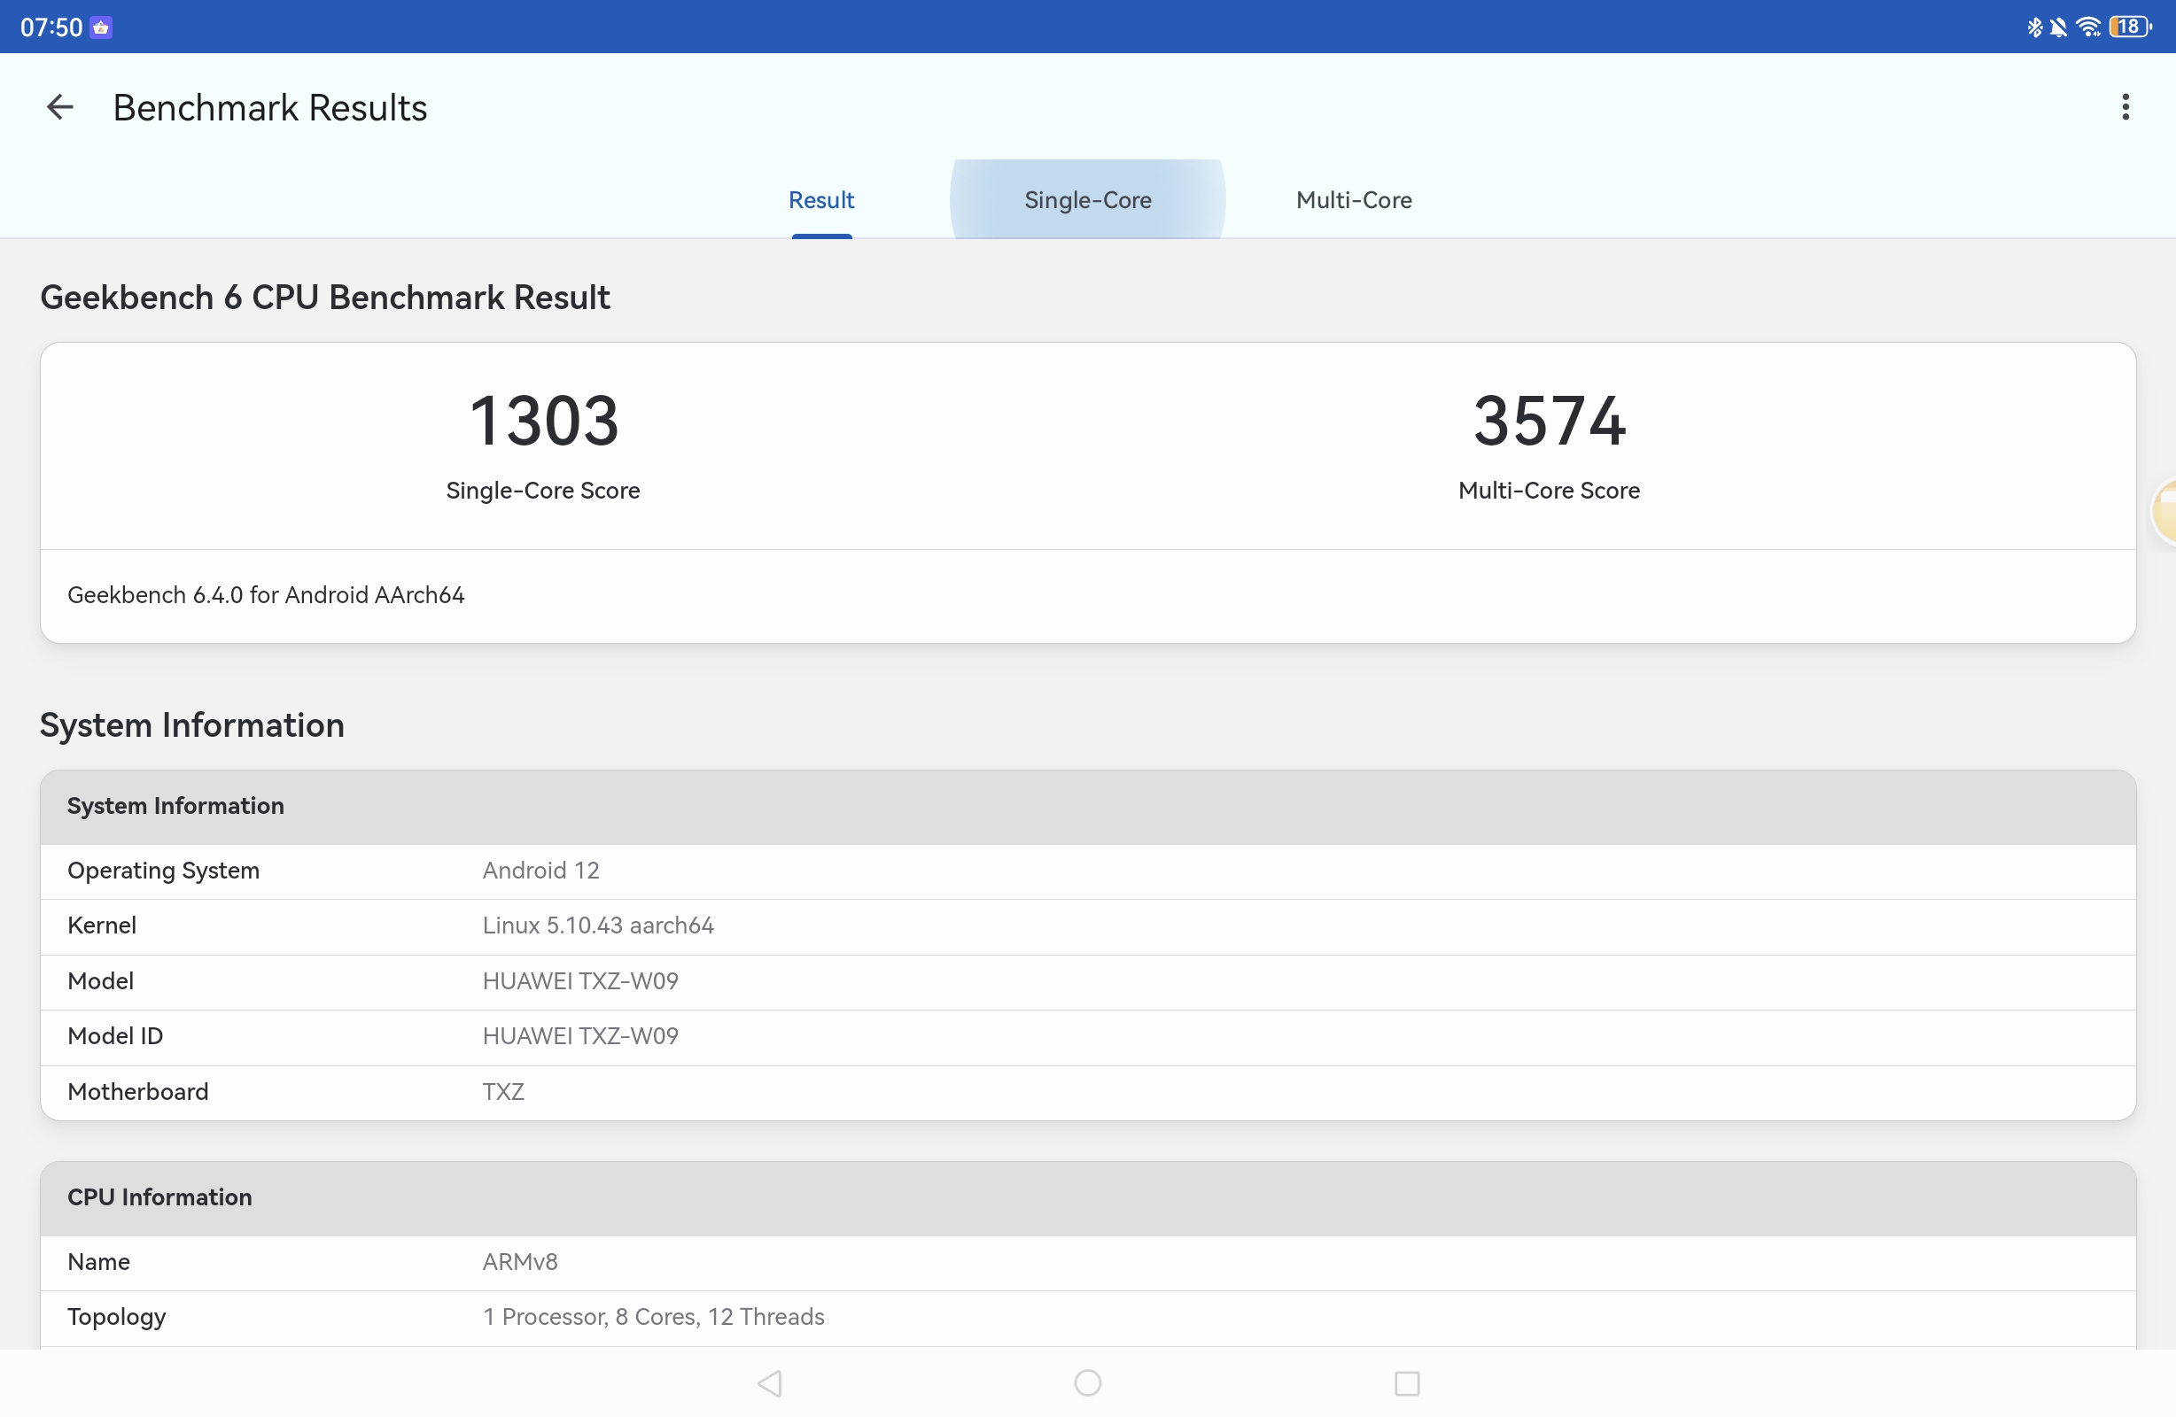
Task: Tap the Bluetooth status icon
Action: pyautogui.click(x=2033, y=27)
